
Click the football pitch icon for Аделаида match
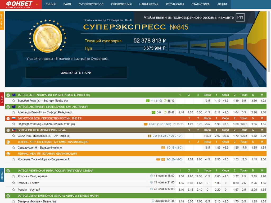(153, 112)
